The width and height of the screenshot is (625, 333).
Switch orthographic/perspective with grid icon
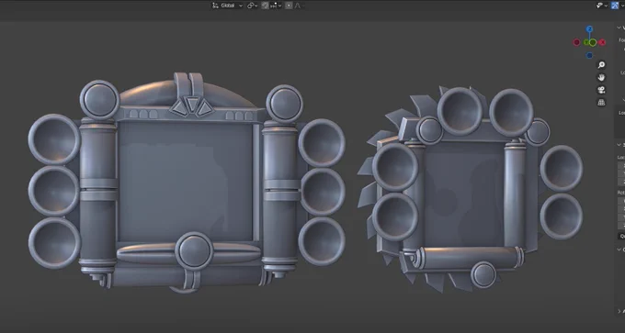click(601, 103)
